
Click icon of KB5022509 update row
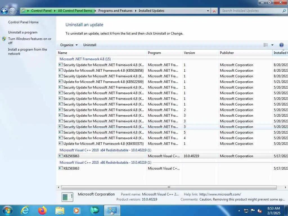61,82
